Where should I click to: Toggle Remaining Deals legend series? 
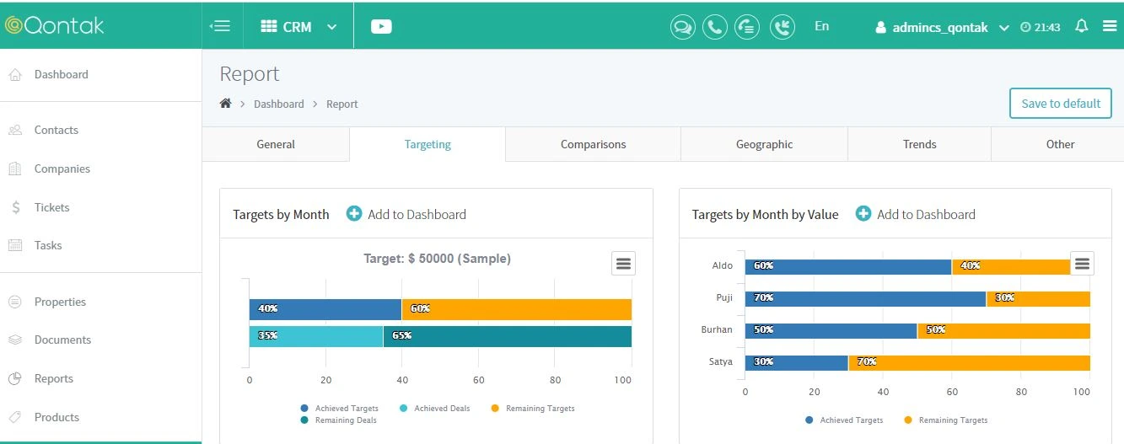point(338,420)
